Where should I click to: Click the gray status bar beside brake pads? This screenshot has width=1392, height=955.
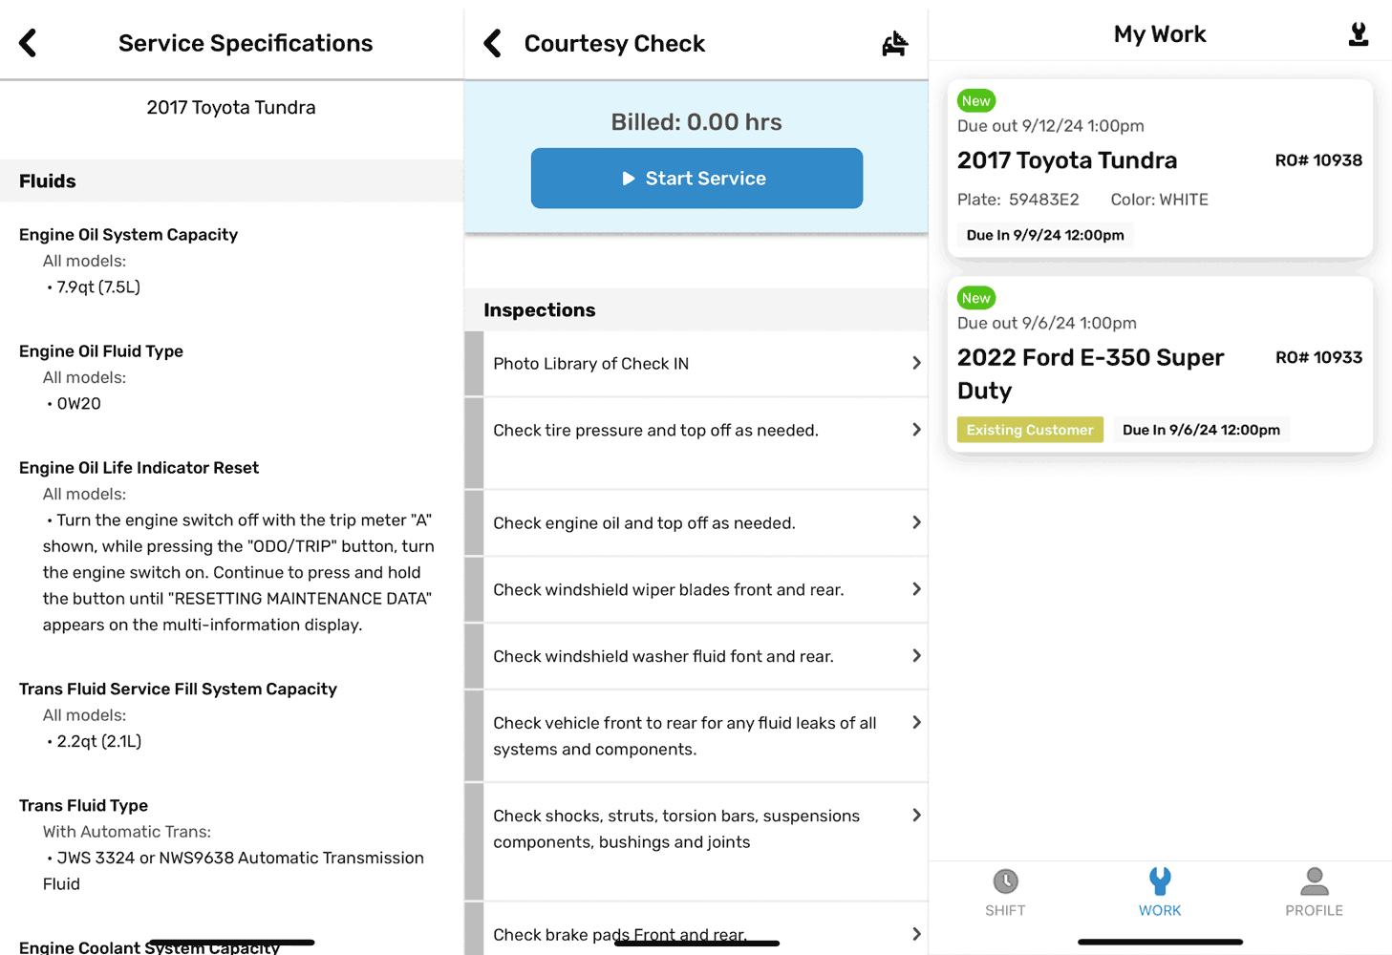coord(474,929)
